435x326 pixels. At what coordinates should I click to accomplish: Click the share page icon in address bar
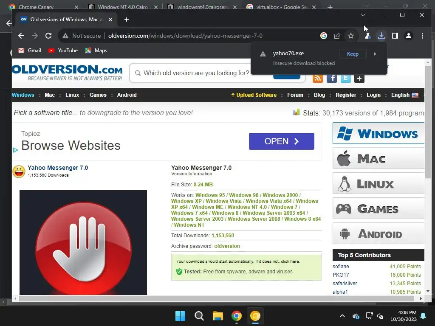pyautogui.click(x=337, y=36)
